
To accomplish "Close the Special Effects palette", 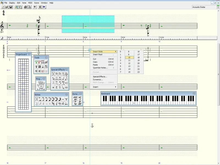I will (x=67, y=70).
